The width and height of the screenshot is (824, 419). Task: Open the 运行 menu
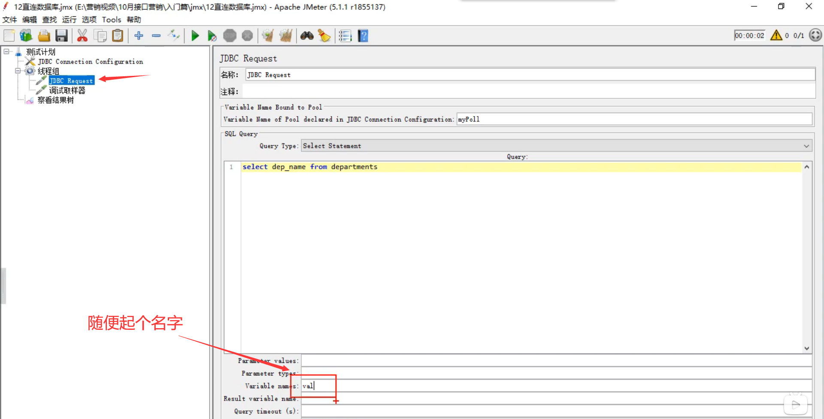(x=69, y=20)
